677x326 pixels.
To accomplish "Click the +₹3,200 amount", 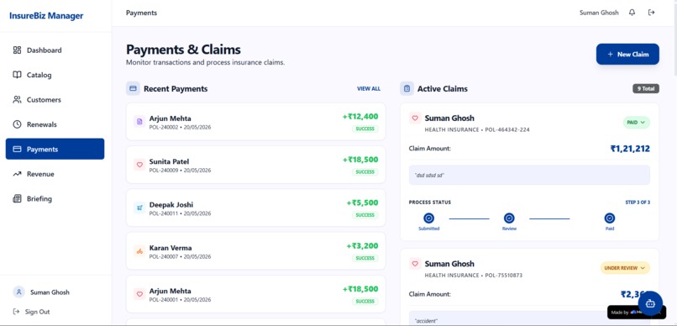I will [x=362, y=246].
